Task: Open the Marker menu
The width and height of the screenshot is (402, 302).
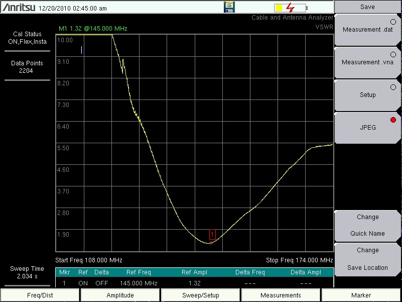Action: [361, 295]
